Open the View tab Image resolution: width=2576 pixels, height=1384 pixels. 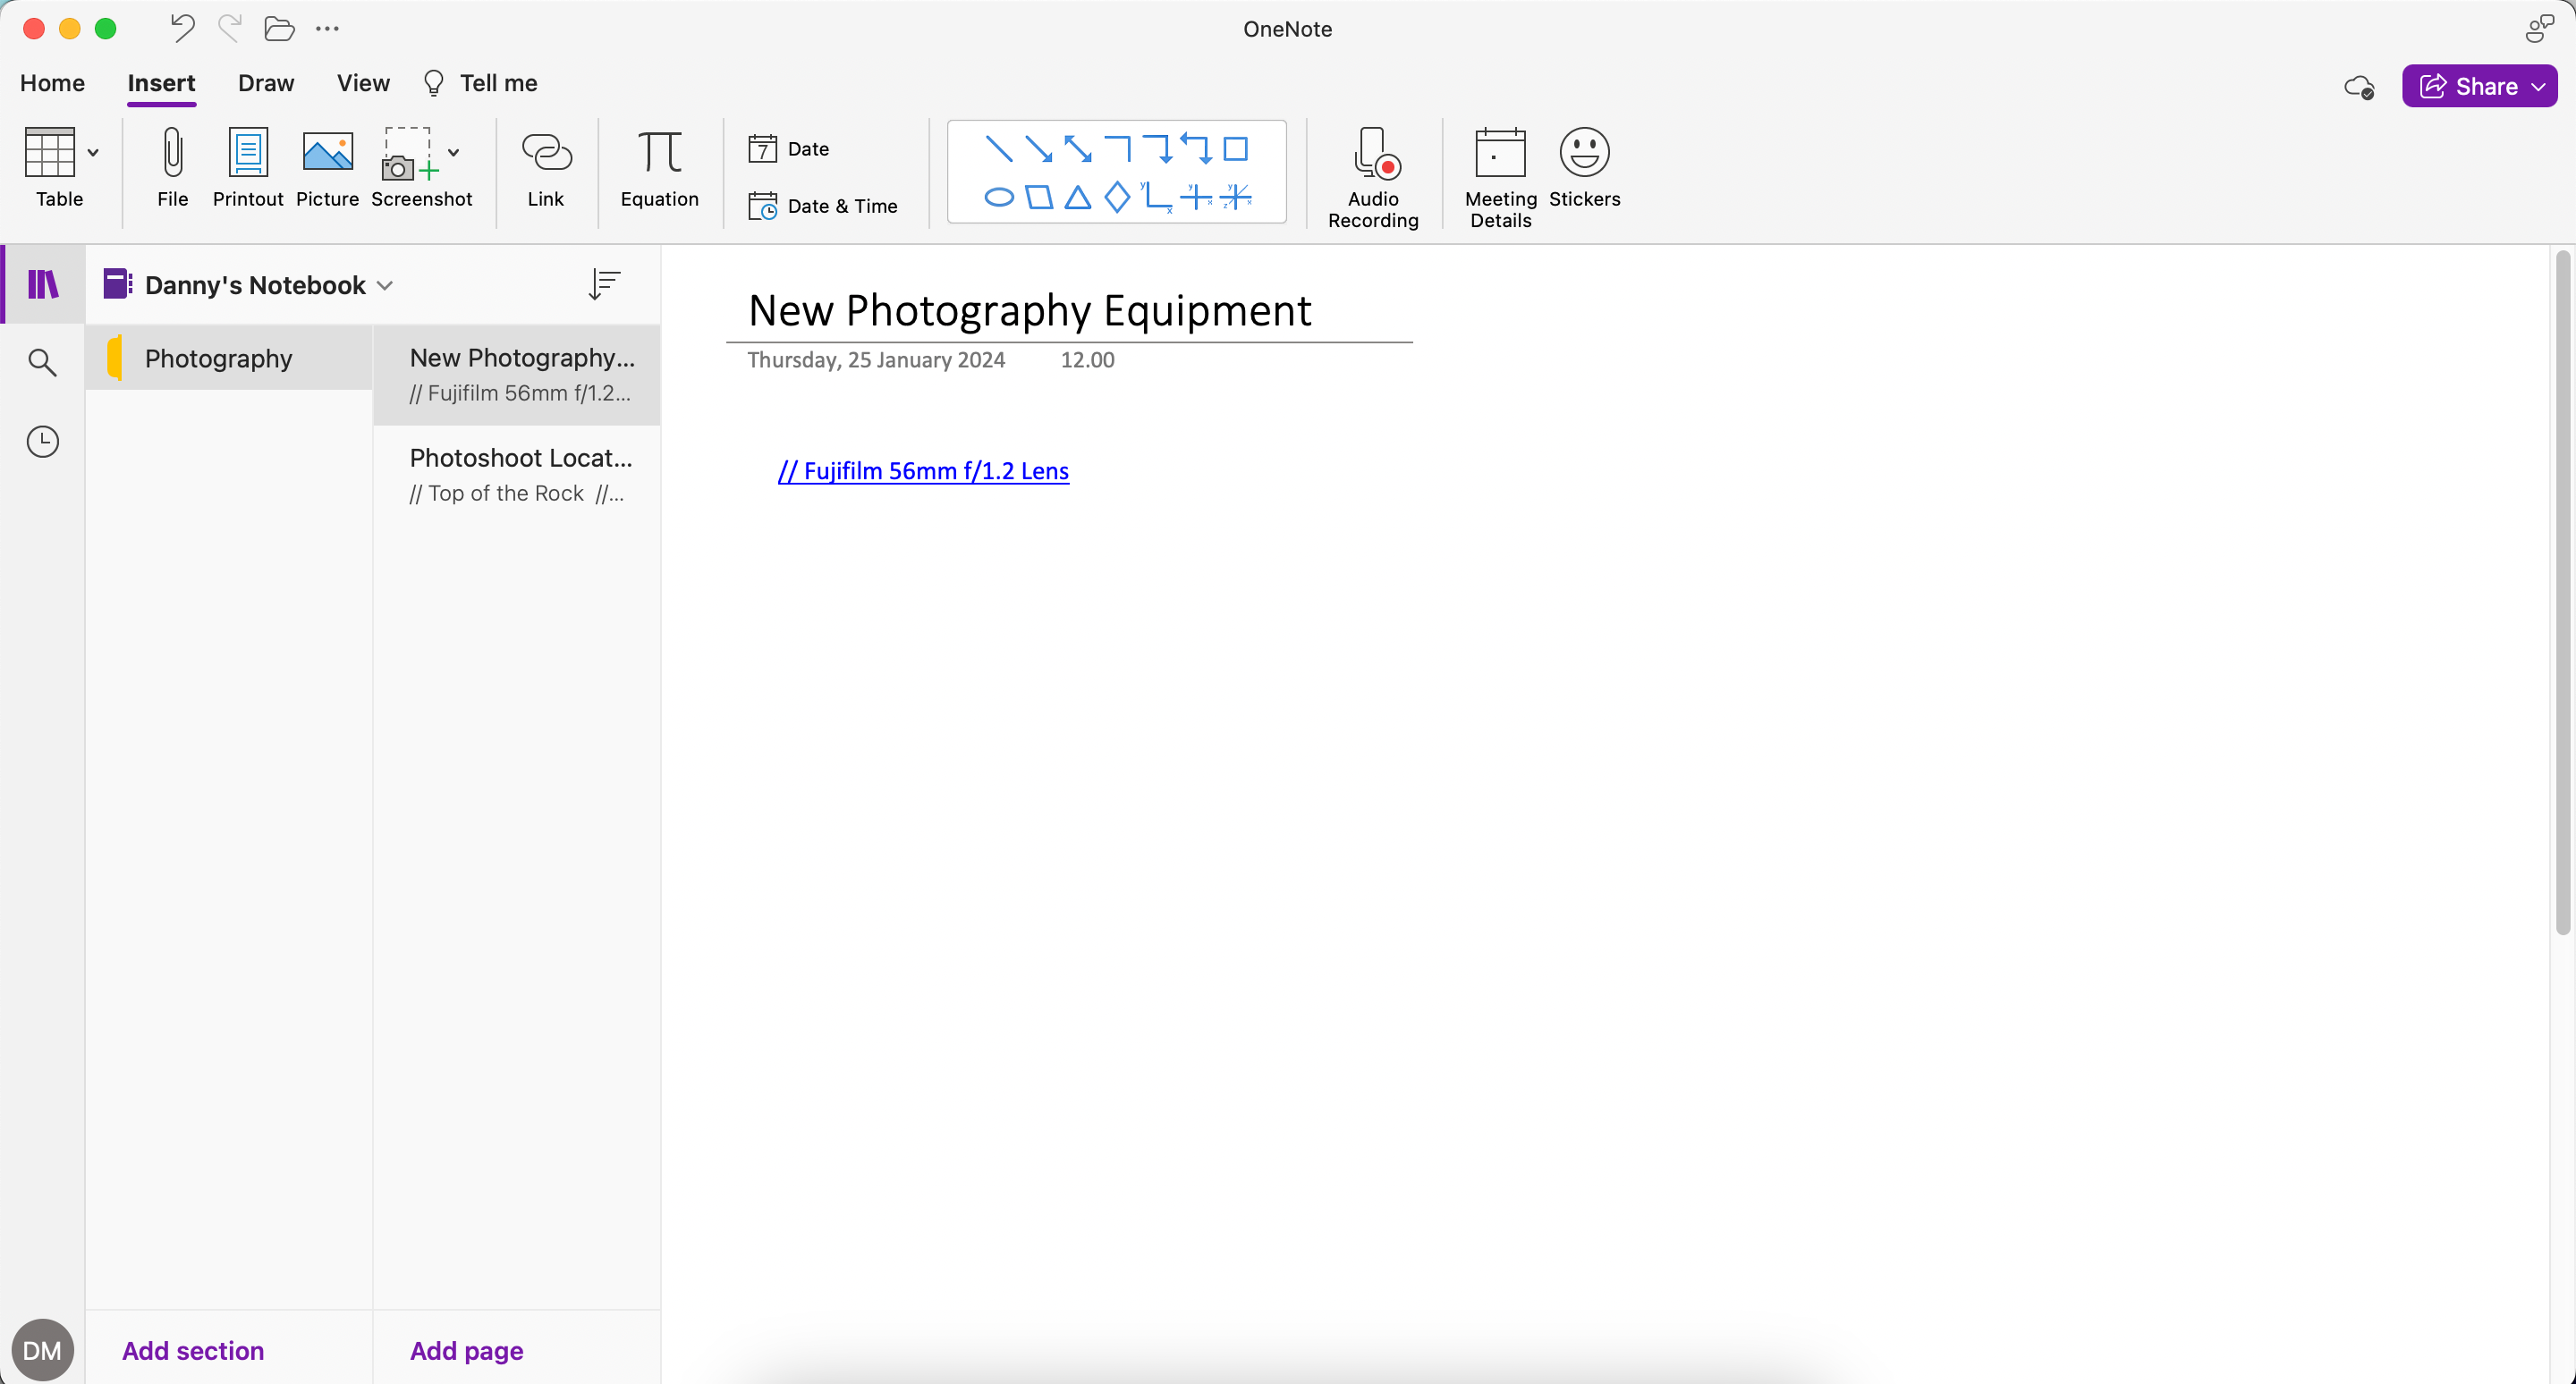click(x=362, y=83)
